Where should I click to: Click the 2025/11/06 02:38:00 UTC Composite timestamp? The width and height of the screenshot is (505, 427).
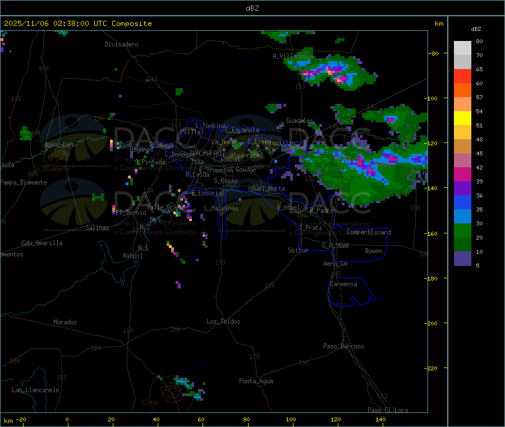click(x=77, y=24)
